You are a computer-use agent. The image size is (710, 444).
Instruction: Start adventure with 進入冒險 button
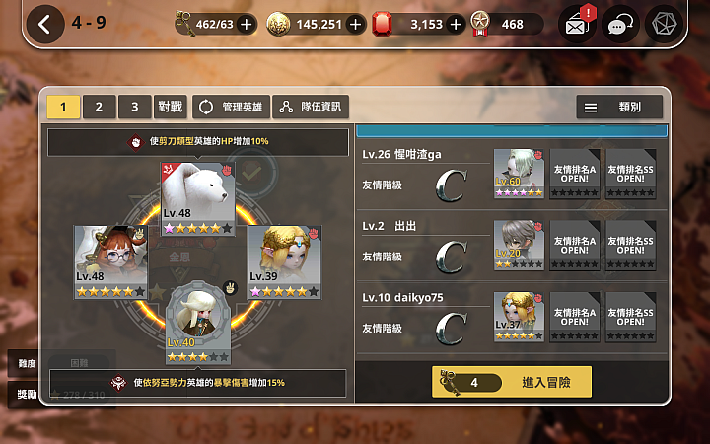512,382
